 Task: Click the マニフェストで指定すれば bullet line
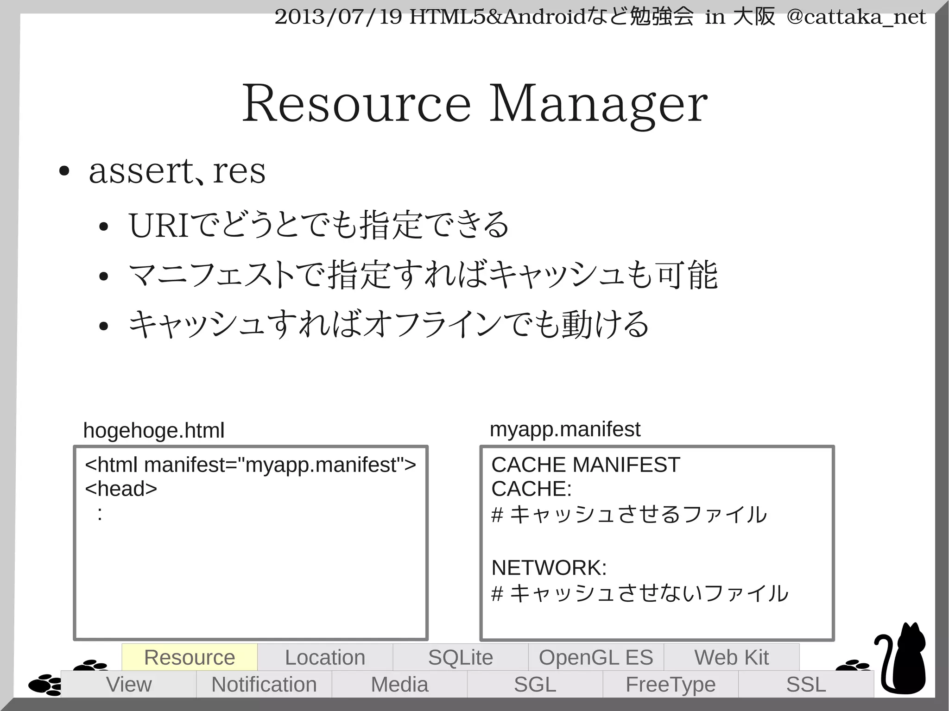(x=423, y=275)
